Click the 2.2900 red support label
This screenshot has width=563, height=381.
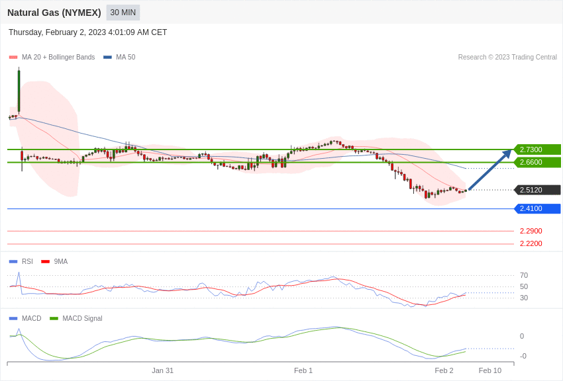pos(531,231)
